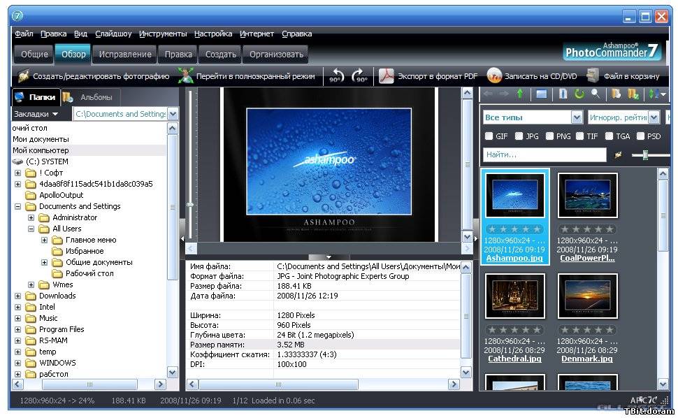Select the Program Files folder icon

(x=30, y=330)
